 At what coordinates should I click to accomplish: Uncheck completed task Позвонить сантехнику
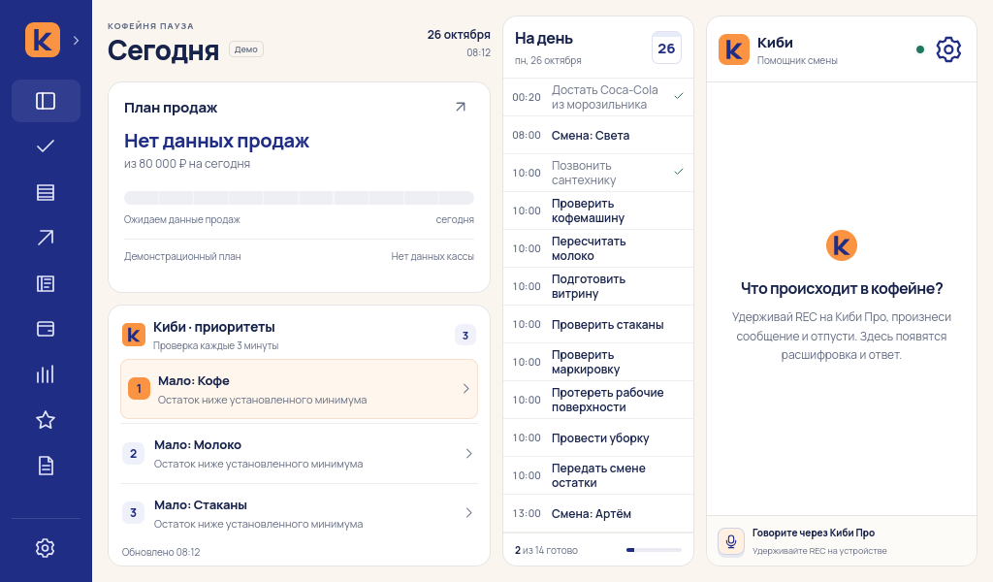coord(679,172)
